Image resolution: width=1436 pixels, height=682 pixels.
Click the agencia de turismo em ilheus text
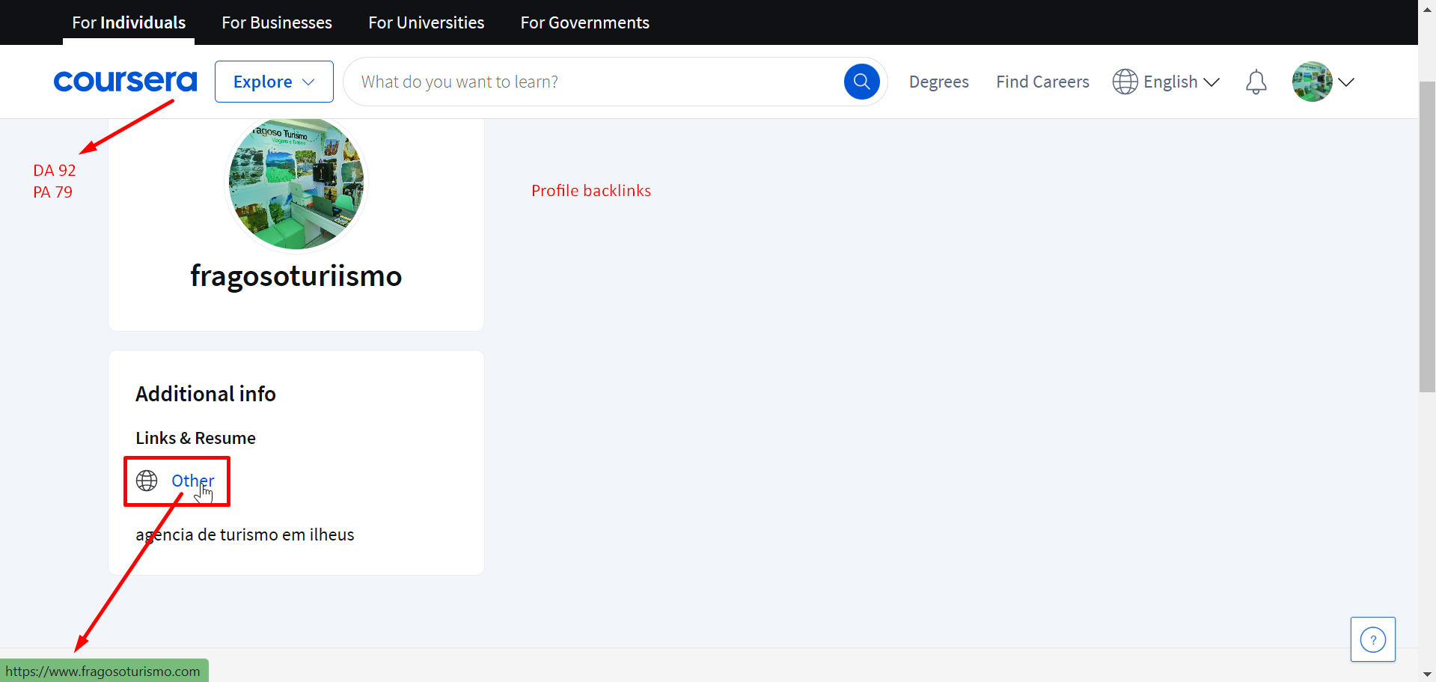coord(245,535)
